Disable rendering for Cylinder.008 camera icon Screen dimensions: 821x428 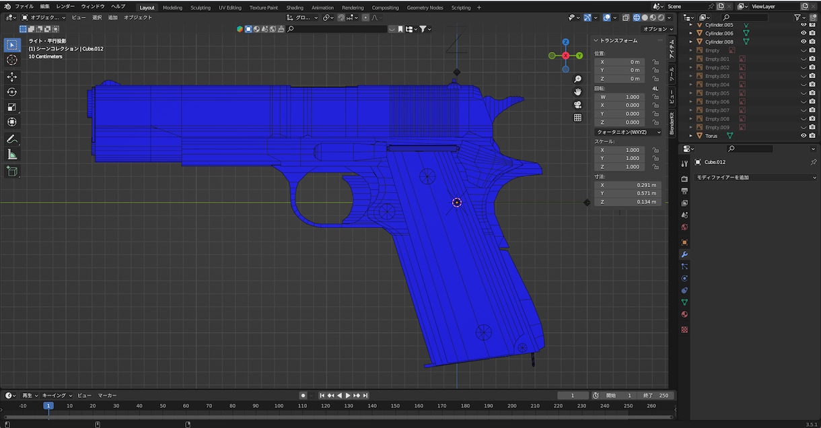[812, 42]
